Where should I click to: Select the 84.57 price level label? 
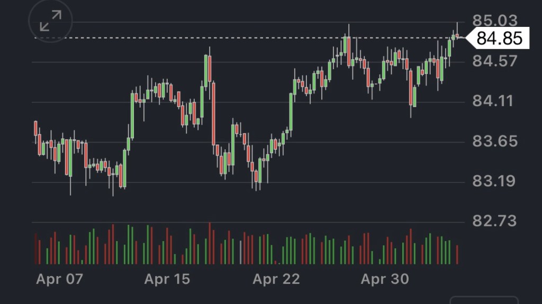(494, 61)
